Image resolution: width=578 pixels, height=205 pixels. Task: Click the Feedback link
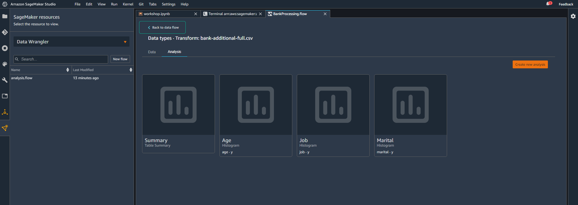click(566, 4)
